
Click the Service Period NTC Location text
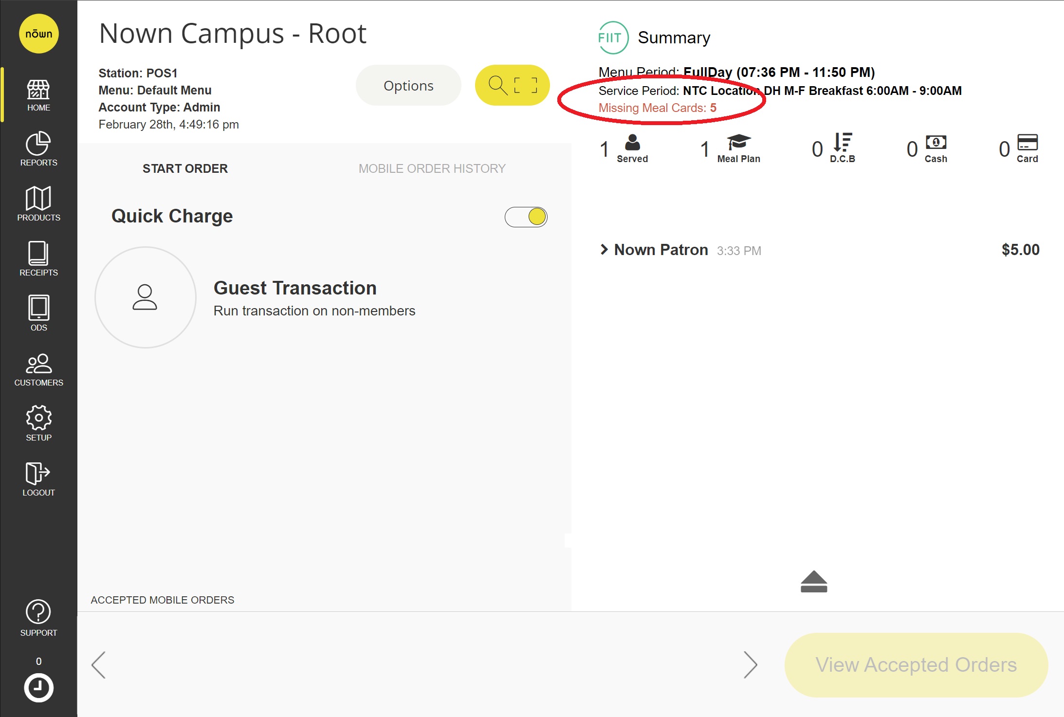tap(780, 91)
